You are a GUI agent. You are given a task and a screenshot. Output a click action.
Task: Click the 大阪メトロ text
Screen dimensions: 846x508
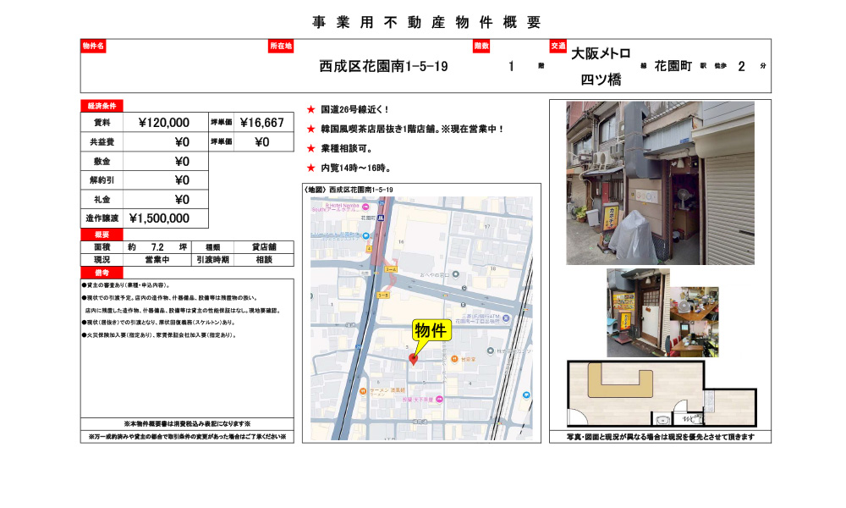[601, 53]
